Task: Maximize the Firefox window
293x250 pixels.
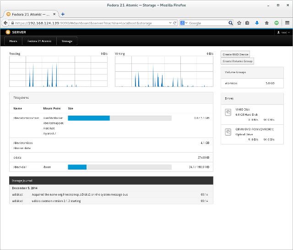Action: point(278,5)
